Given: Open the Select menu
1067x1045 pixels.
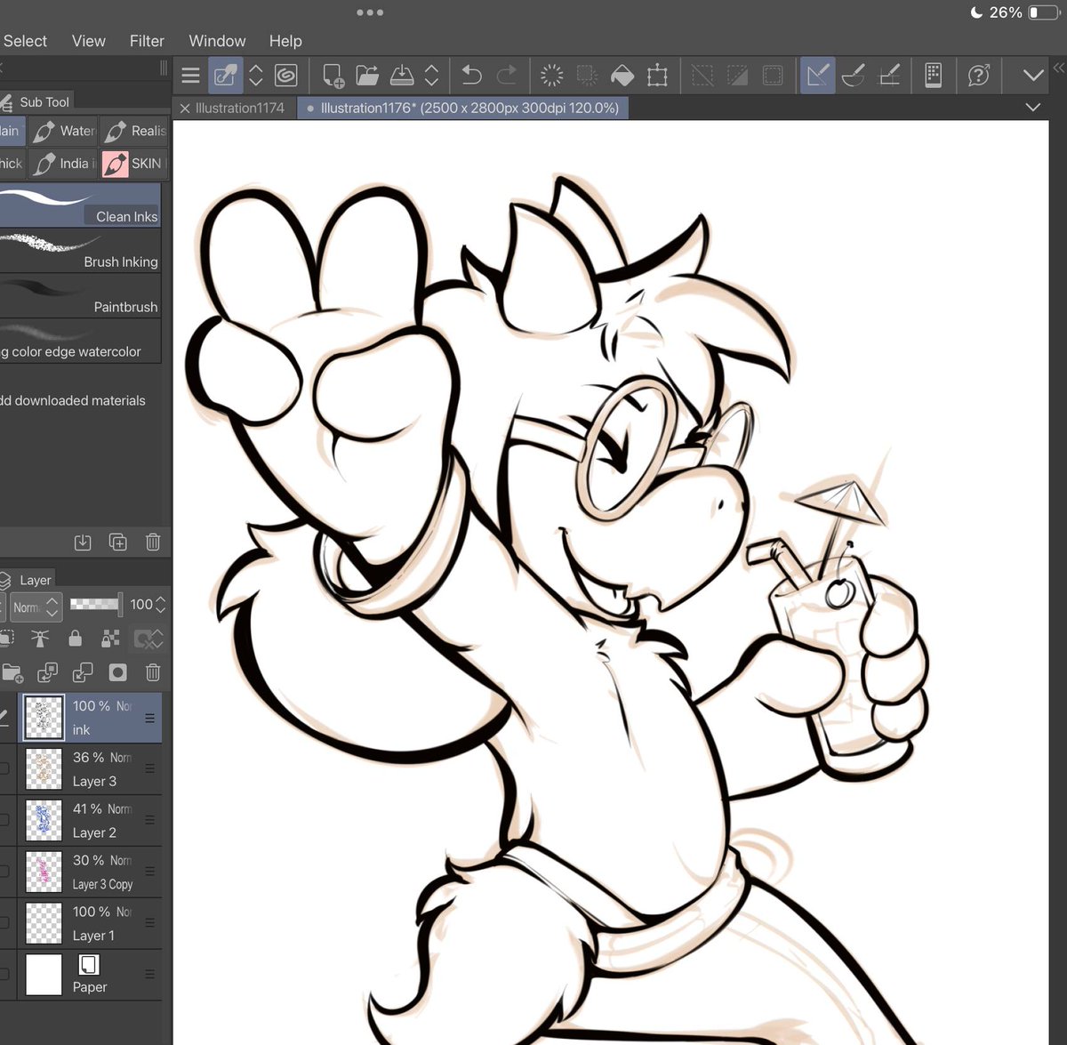Looking at the screenshot, I should point(25,41).
